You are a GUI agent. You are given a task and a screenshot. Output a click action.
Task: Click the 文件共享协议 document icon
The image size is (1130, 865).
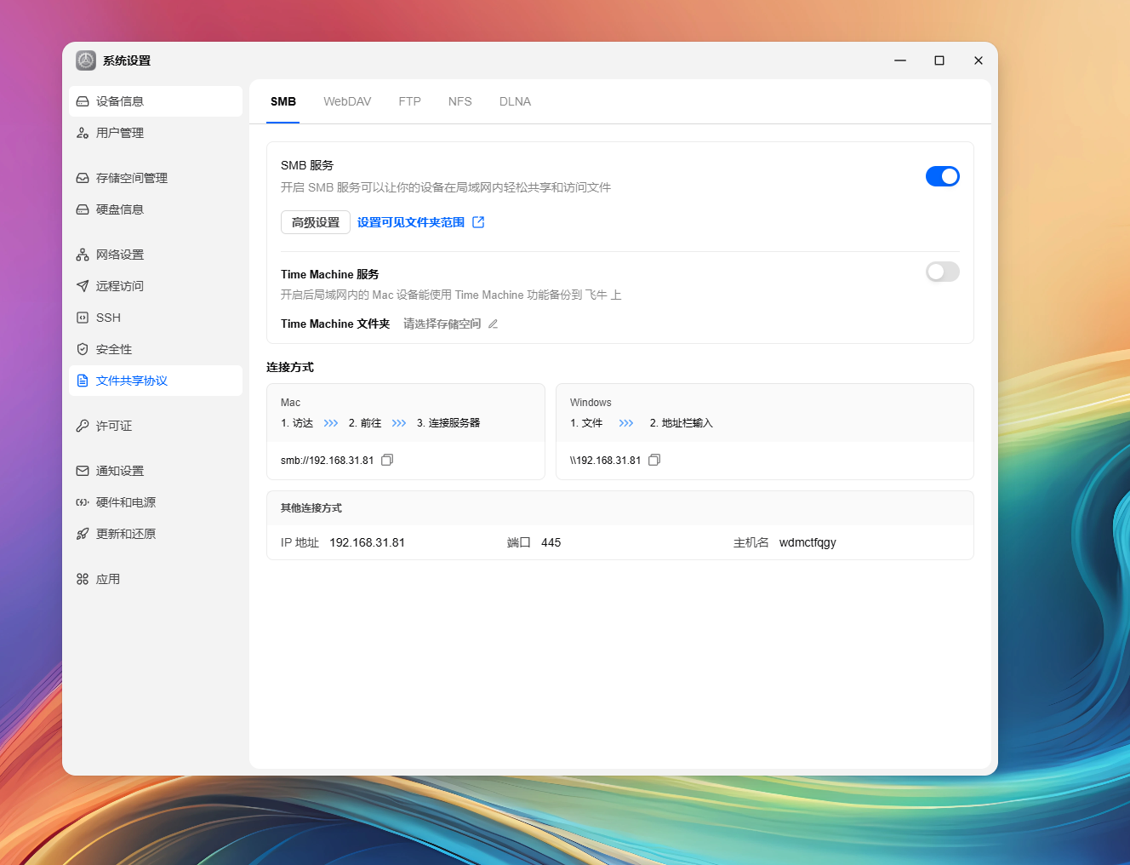(83, 381)
